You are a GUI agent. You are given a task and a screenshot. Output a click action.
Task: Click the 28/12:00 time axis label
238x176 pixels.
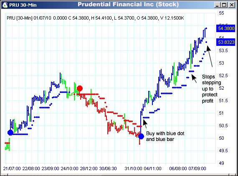coord(89,168)
